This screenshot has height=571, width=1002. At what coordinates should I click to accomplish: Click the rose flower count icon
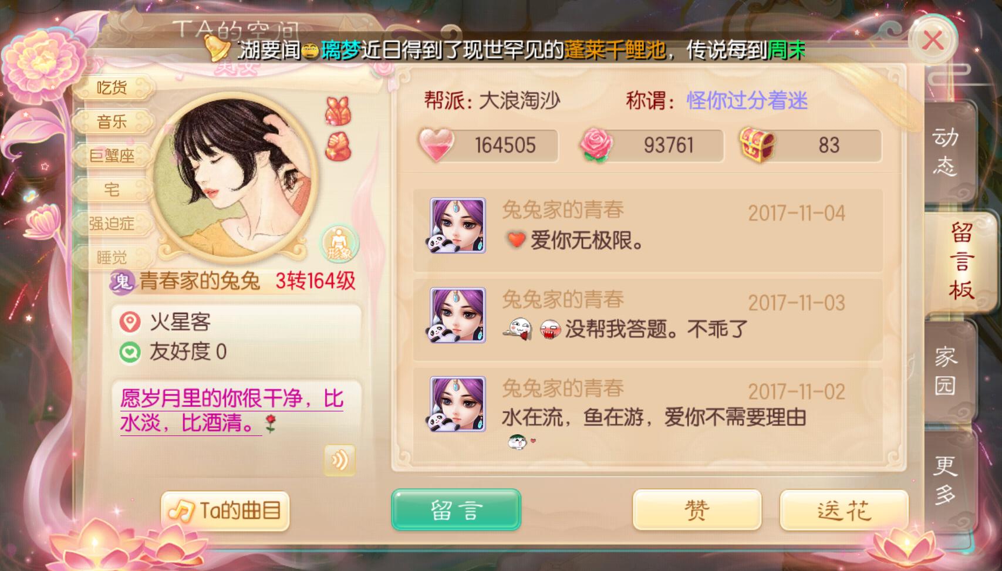point(597,145)
